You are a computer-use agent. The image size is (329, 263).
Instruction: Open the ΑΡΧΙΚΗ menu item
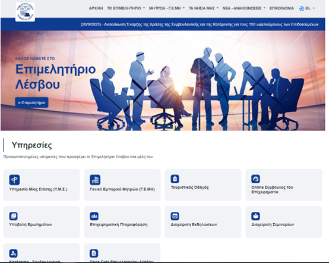point(96,8)
